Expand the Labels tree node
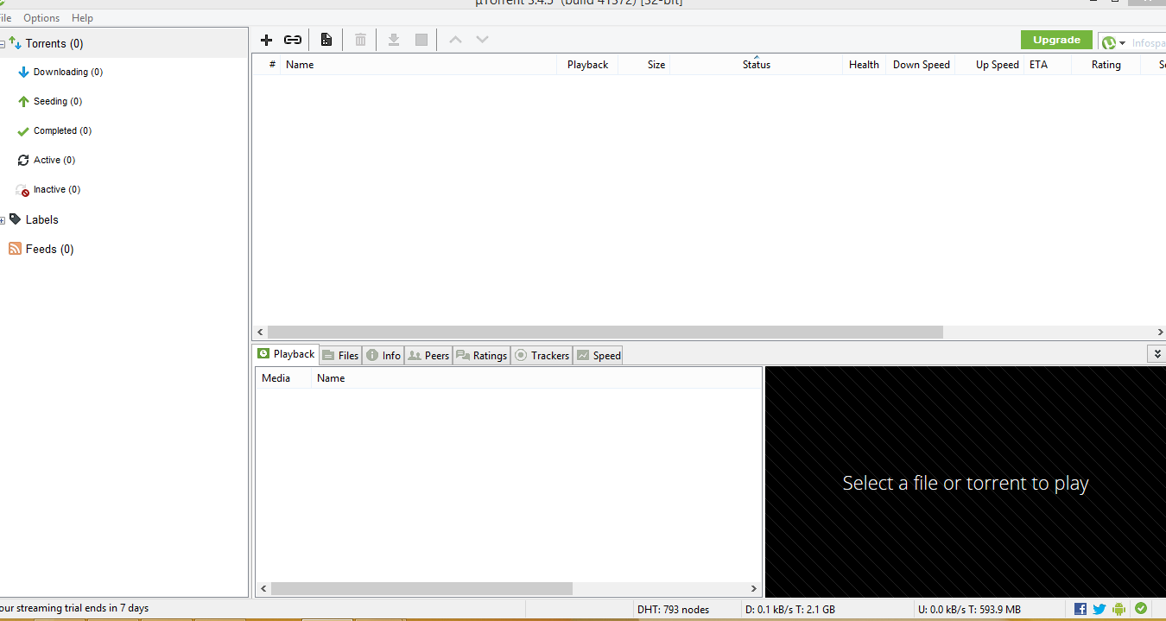Image resolution: width=1166 pixels, height=621 pixels. coord(3,220)
